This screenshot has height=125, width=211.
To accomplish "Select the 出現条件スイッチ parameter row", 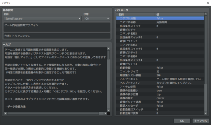I will click(x=160, y=26).
